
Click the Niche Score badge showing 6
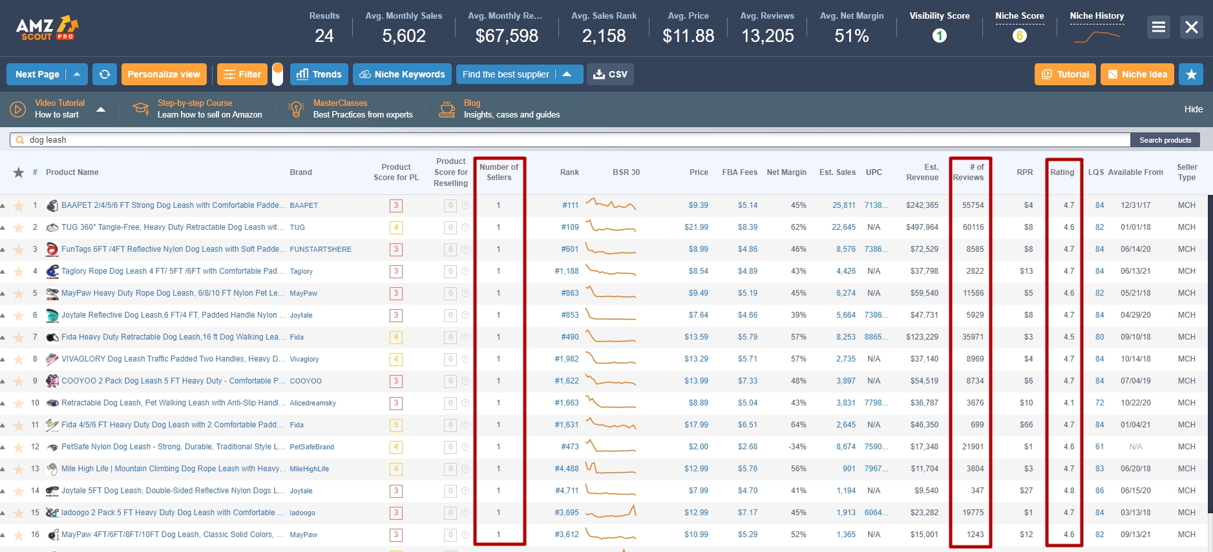1020,36
